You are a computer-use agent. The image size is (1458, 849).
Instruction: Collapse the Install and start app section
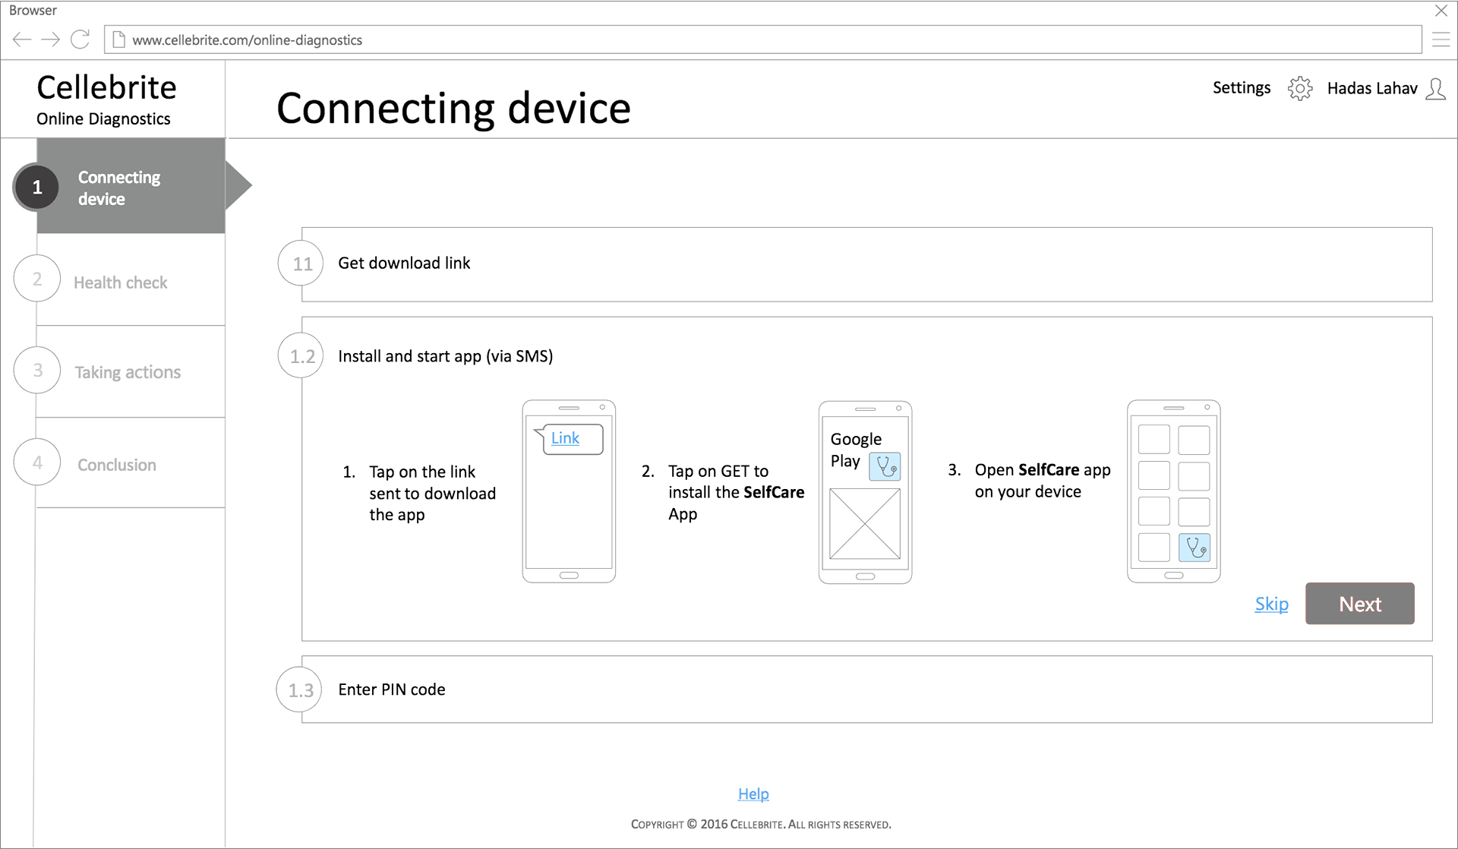point(445,356)
